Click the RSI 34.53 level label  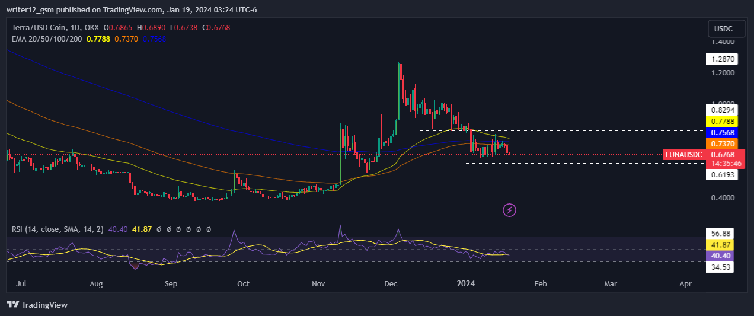point(721,267)
